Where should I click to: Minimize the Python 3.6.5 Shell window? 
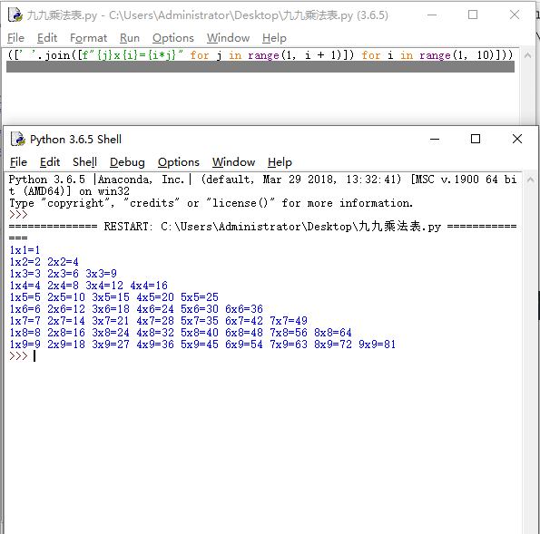[435, 139]
